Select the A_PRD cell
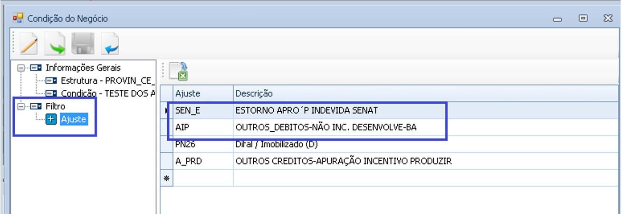The width and height of the screenshot is (622, 214). click(x=203, y=161)
